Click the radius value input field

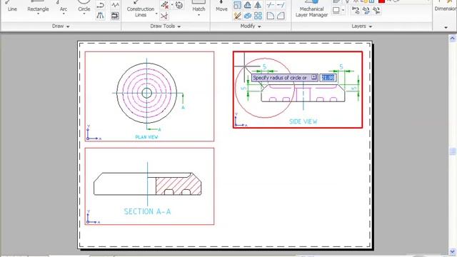pyautogui.click(x=328, y=78)
